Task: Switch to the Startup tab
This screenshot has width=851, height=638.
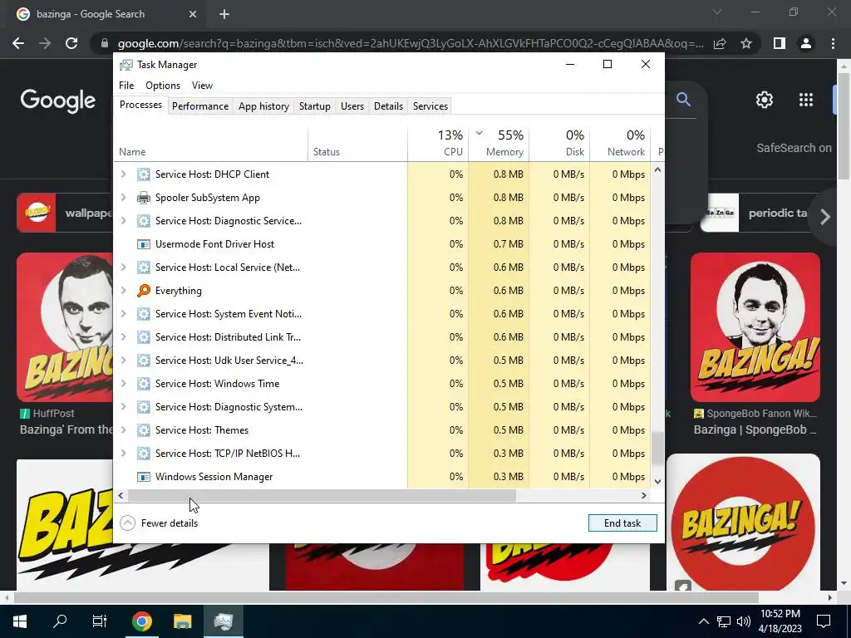Action: [315, 106]
